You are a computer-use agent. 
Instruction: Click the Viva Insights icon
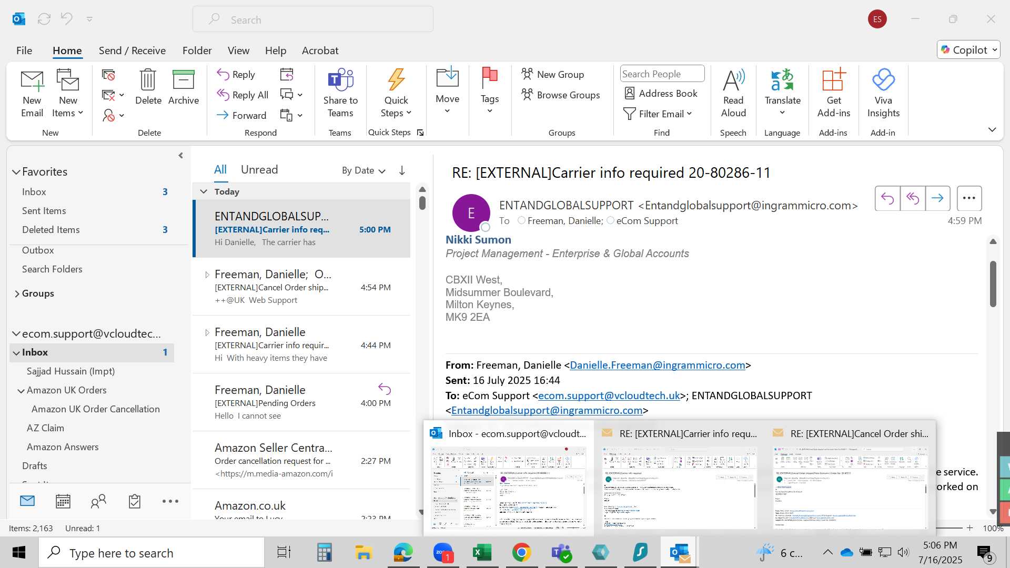(883, 94)
